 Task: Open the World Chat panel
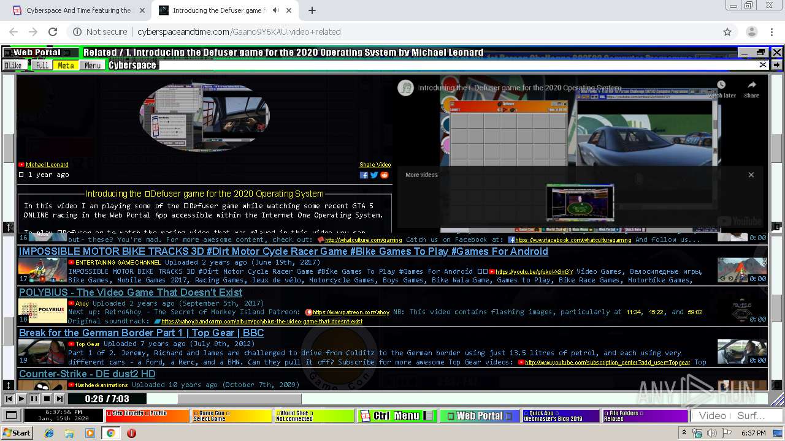pyautogui.click(x=314, y=416)
